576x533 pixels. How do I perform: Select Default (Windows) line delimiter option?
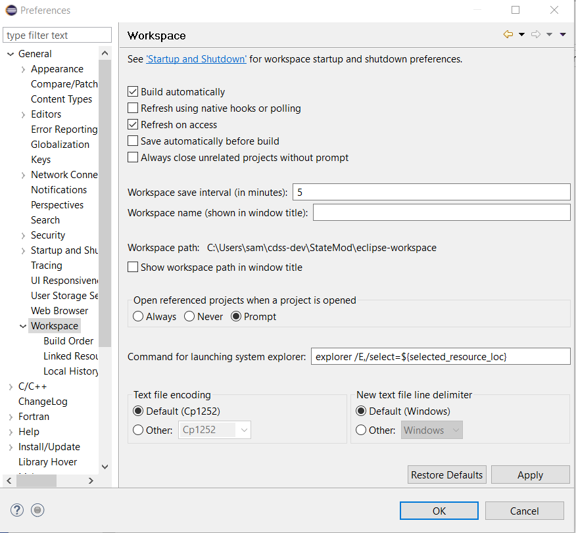(x=361, y=411)
